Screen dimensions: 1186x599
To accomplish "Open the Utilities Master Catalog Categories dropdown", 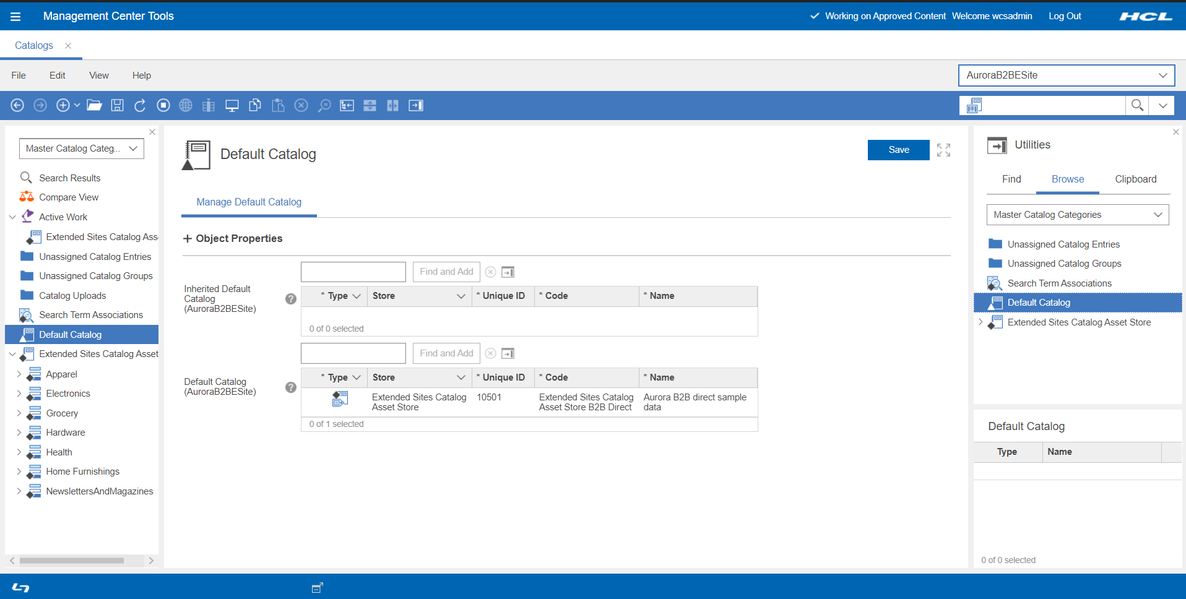I will [1078, 215].
